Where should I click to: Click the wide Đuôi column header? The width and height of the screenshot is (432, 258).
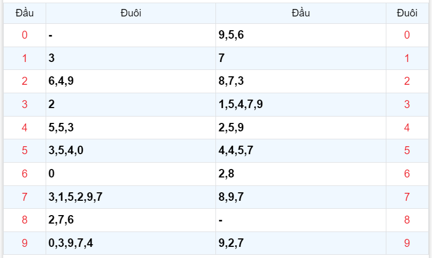(x=131, y=13)
